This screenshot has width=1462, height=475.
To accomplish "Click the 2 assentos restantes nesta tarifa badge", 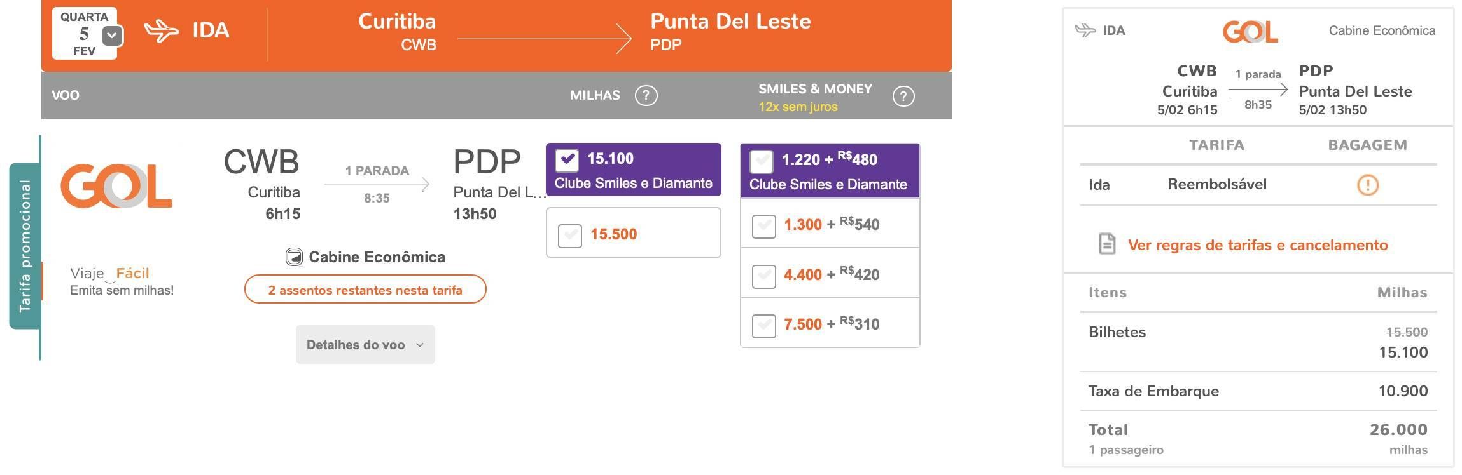I will click(365, 290).
